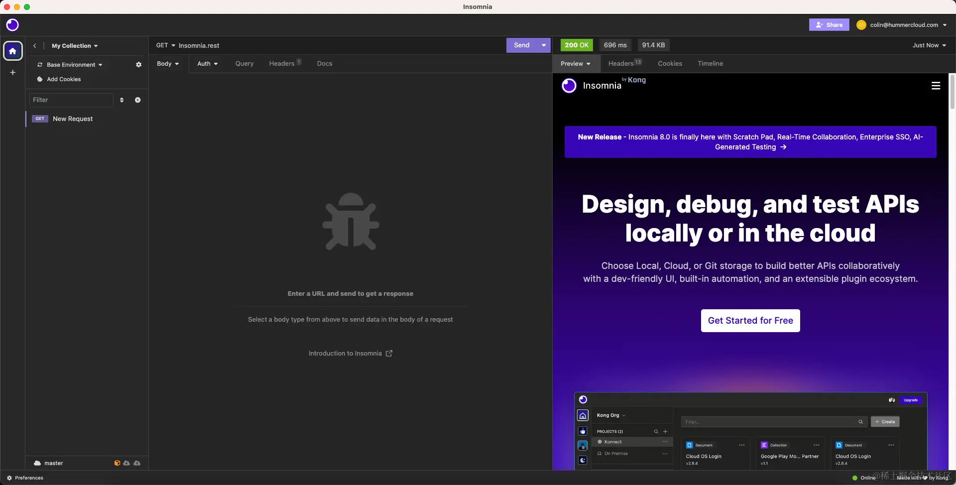The image size is (956, 485).
Task: Click the GET badge on New Request
Action: click(40, 119)
